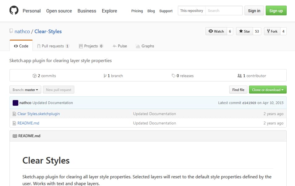This screenshot has height=186, width=295.
Task: Open the Branch: master dropdown
Action: click(26, 90)
